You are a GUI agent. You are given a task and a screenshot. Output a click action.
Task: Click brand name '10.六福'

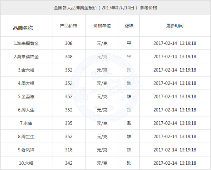pos(26,163)
